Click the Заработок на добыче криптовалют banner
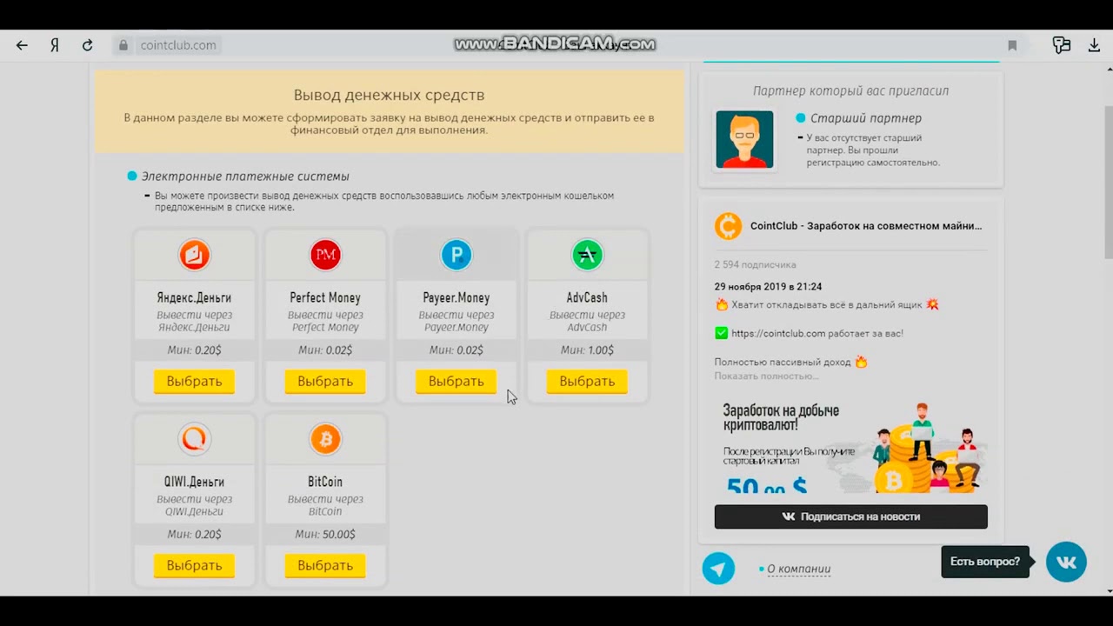 point(850,445)
